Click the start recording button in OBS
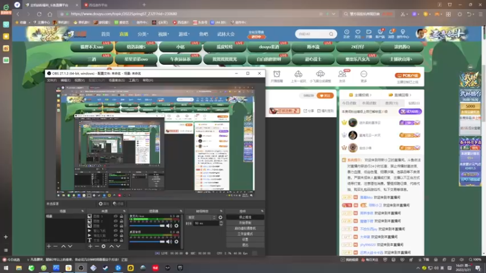Screen dimensions: 486x273 pos(245,223)
